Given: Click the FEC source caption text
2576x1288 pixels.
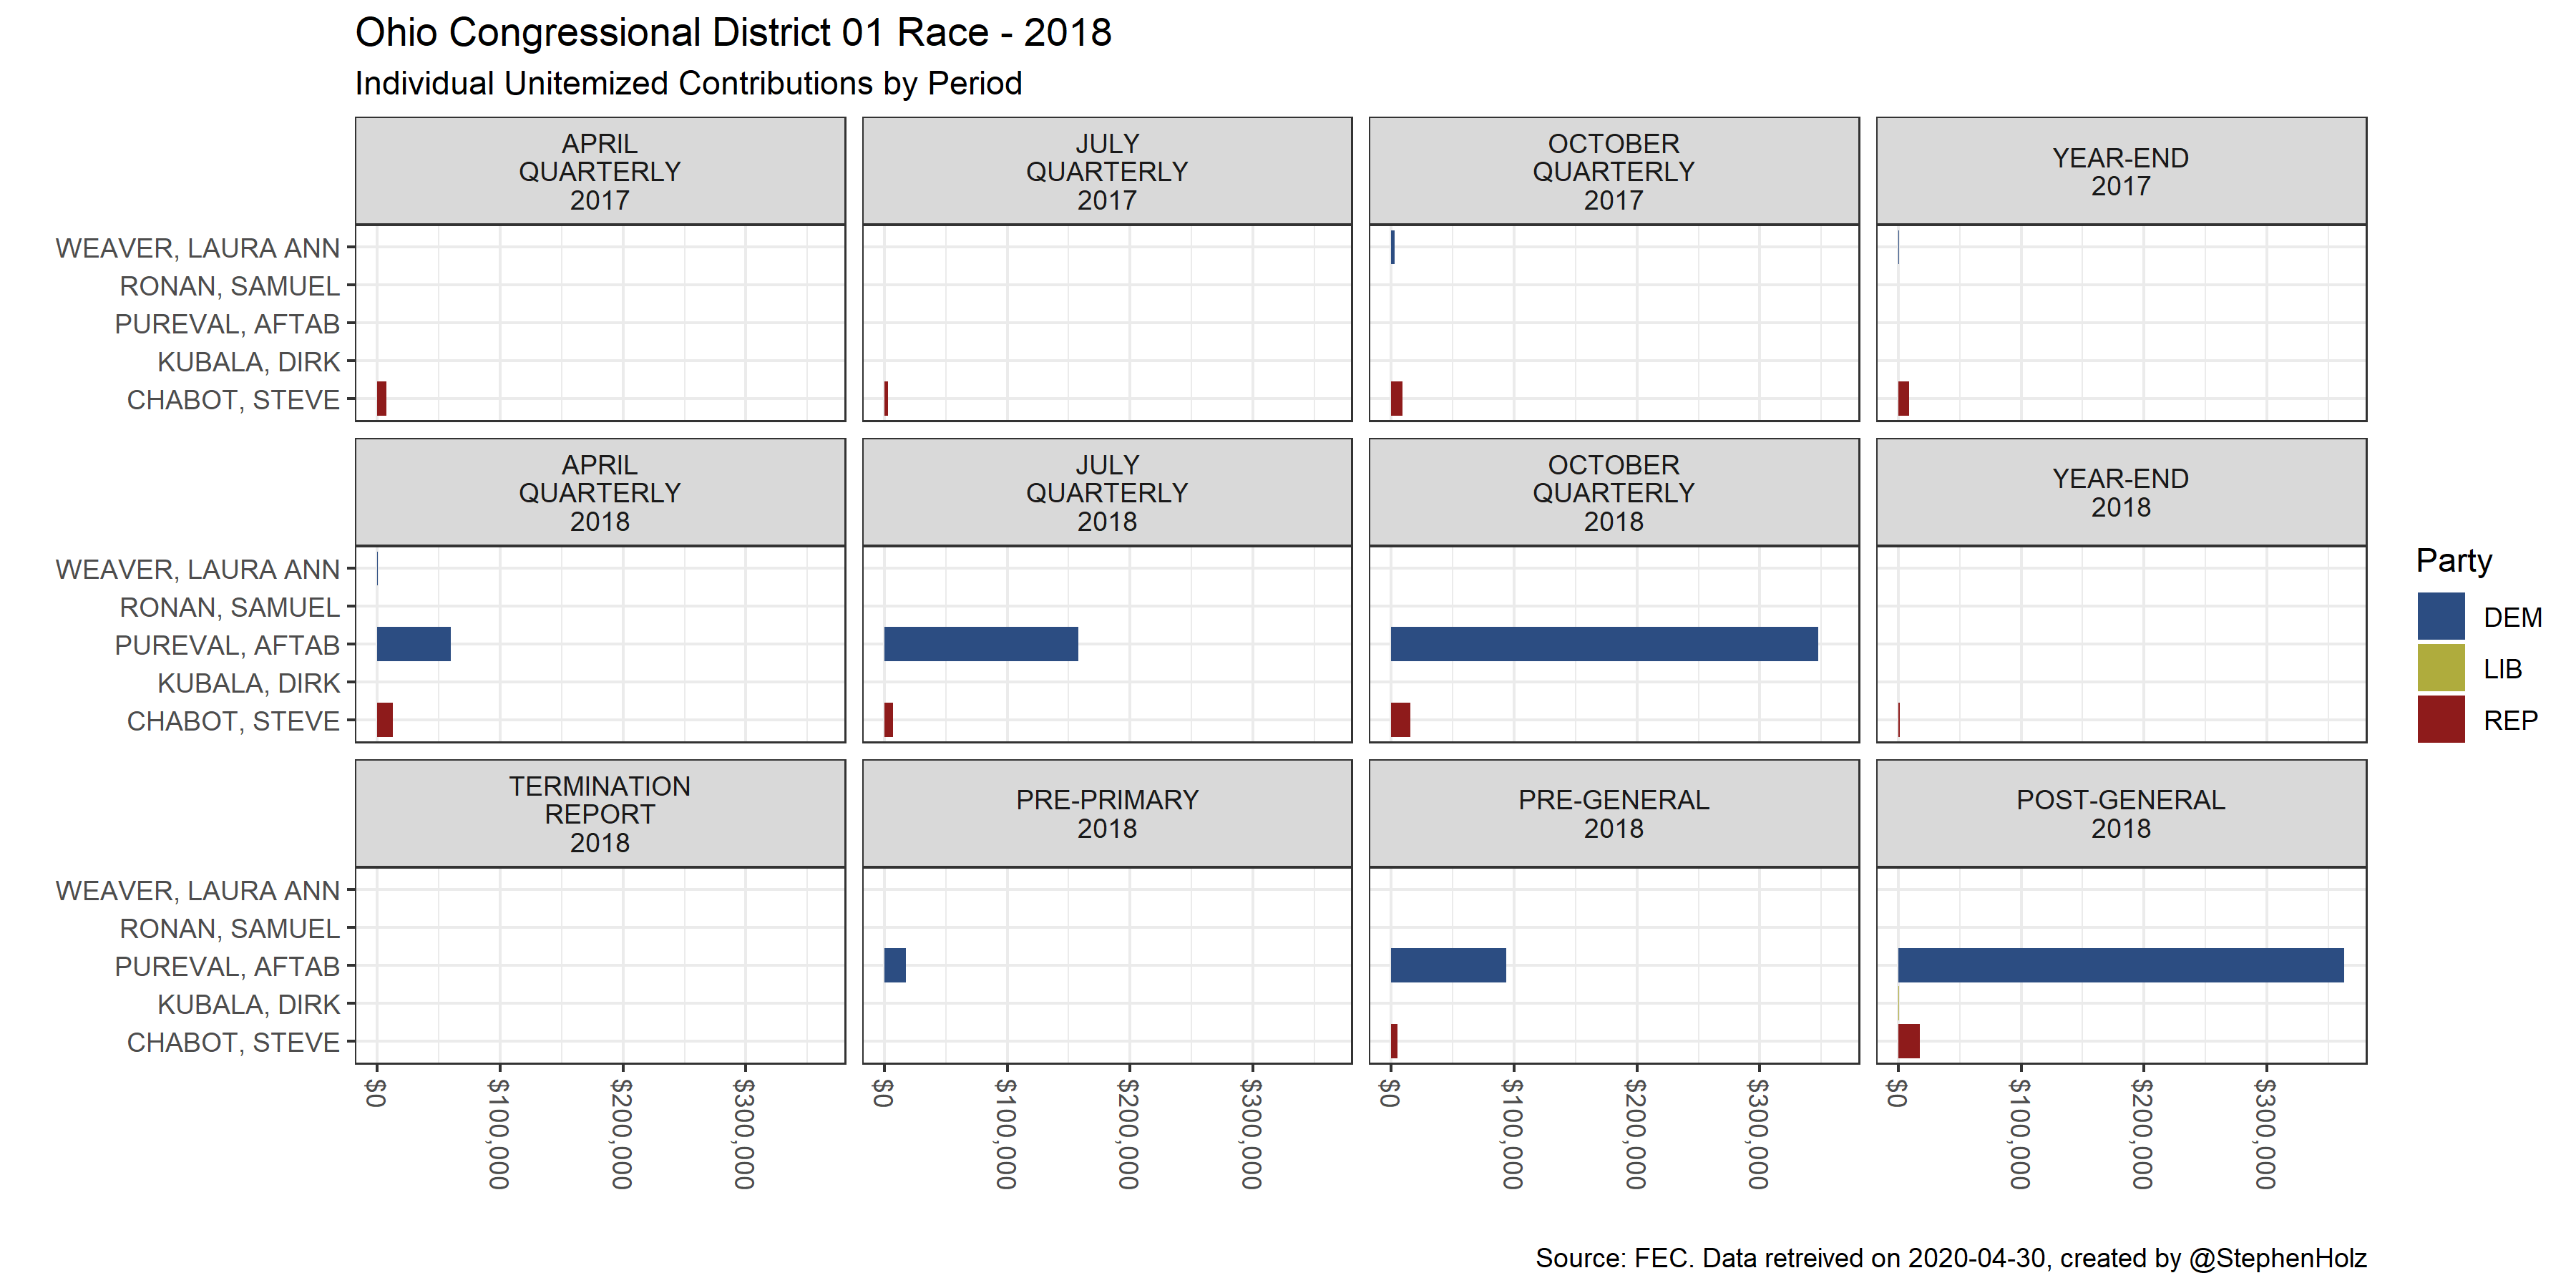Looking at the screenshot, I should point(1950,1258).
